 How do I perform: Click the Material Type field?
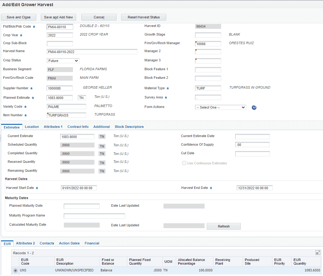tap(208, 88)
